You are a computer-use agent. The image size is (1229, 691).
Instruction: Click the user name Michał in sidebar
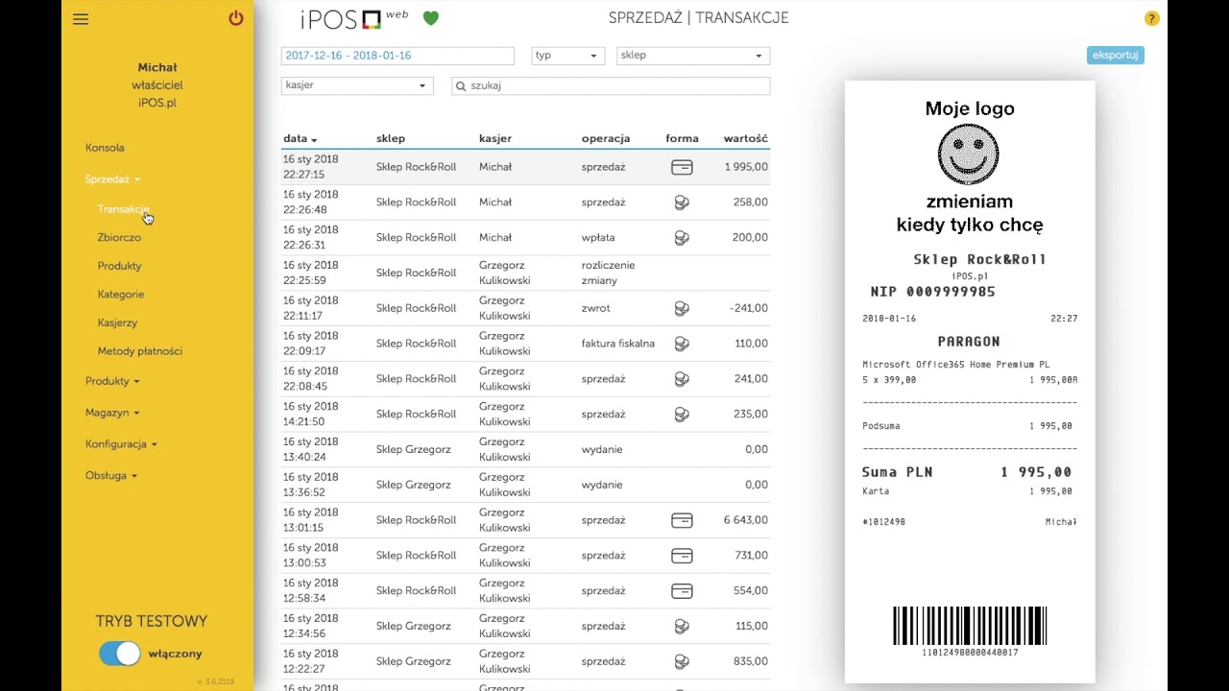[x=157, y=68]
